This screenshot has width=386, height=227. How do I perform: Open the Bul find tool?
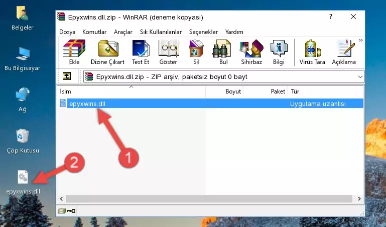coord(223,52)
